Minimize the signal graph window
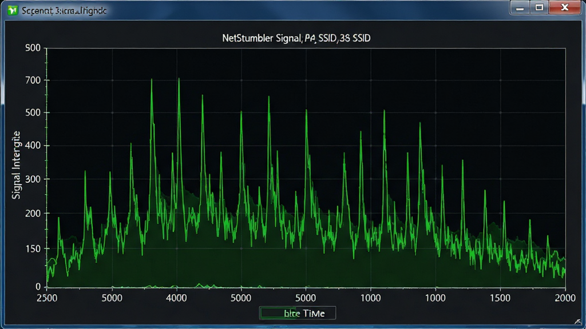 point(520,8)
